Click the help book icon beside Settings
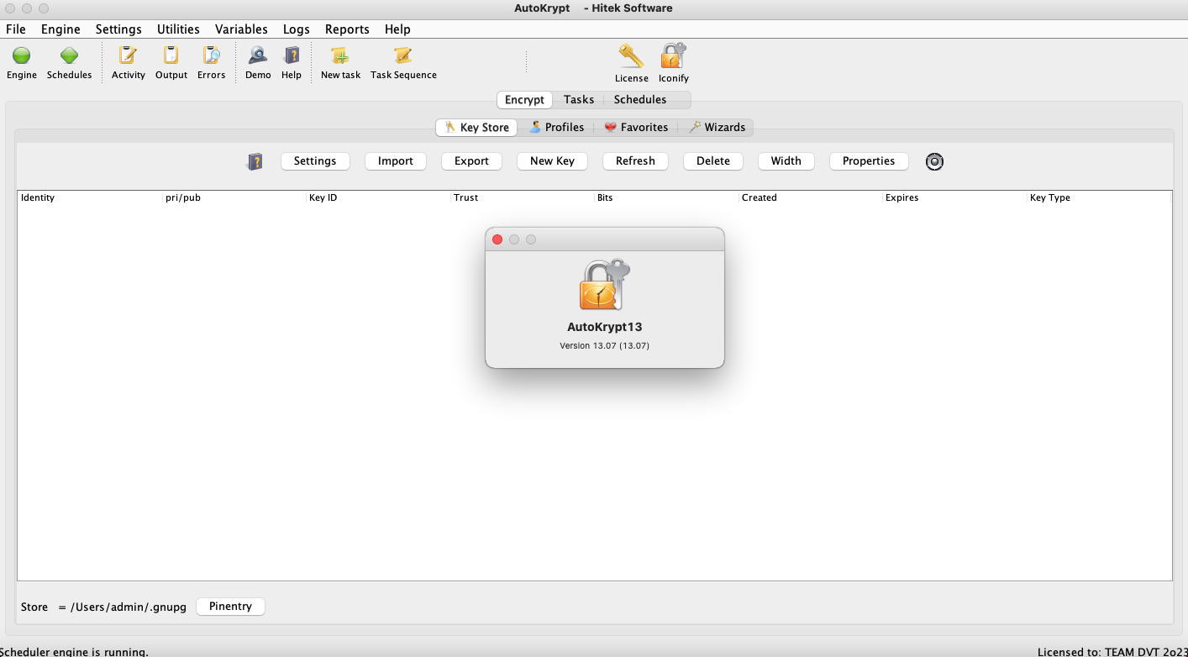The height and width of the screenshot is (657, 1188). (x=255, y=161)
